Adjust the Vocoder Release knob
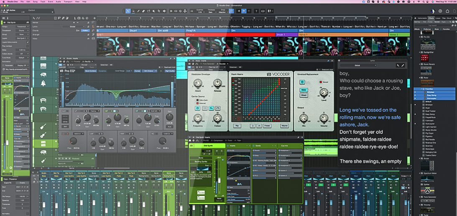The height and width of the screenshot is (216, 457). coord(217,83)
